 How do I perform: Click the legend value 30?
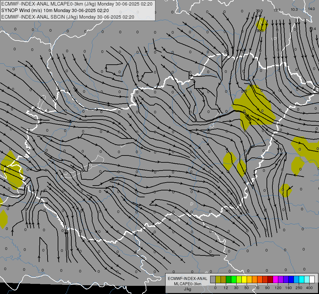236,288
